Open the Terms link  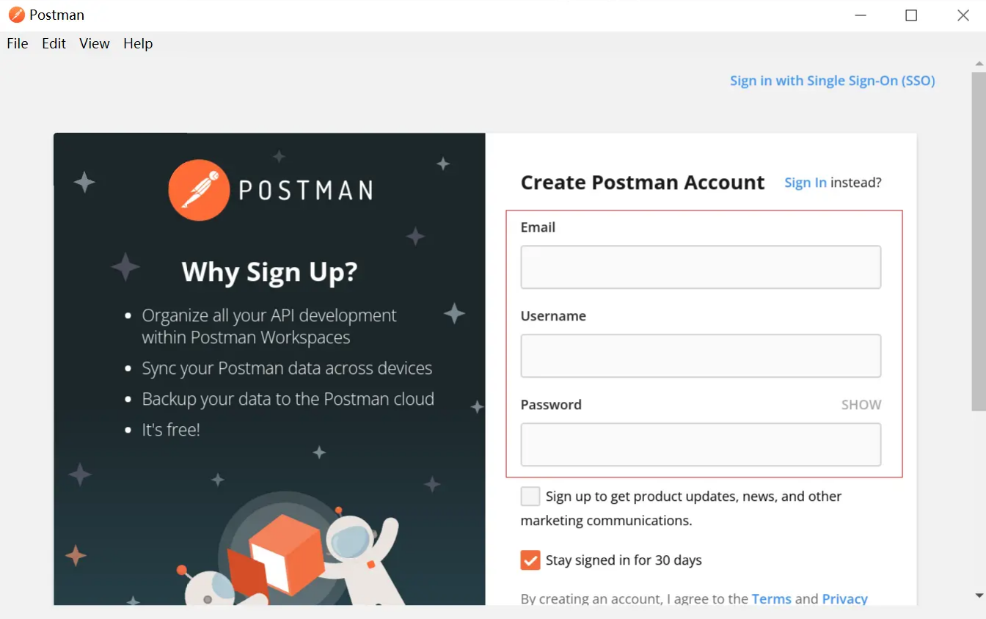tap(771, 598)
